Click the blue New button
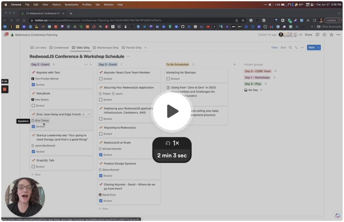 (x=311, y=47)
